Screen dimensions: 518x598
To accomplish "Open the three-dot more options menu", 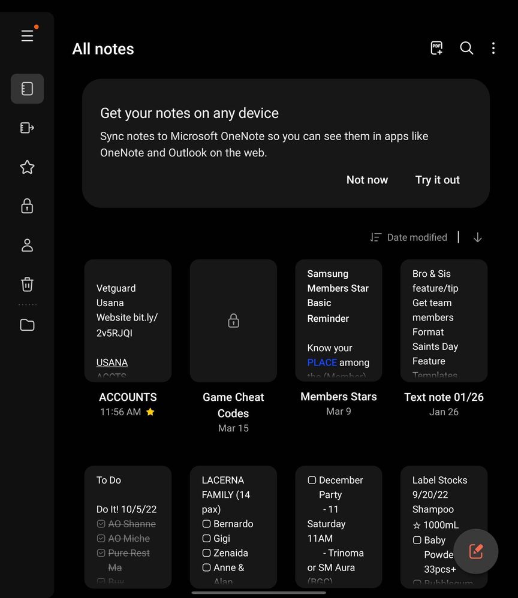I will click(493, 48).
